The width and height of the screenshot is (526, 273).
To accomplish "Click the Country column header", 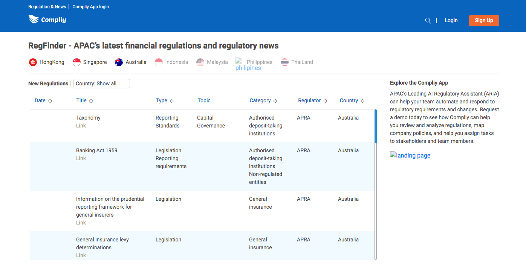I will tap(349, 100).
